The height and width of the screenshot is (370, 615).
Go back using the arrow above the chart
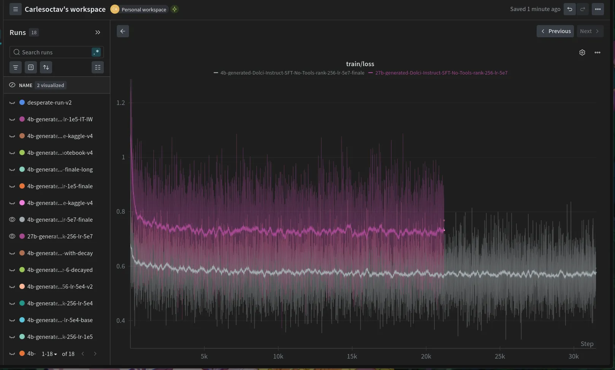coord(122,31)
